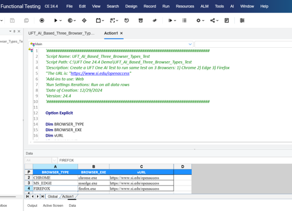
Task: Open the AI menu
Action: (232, 6)
